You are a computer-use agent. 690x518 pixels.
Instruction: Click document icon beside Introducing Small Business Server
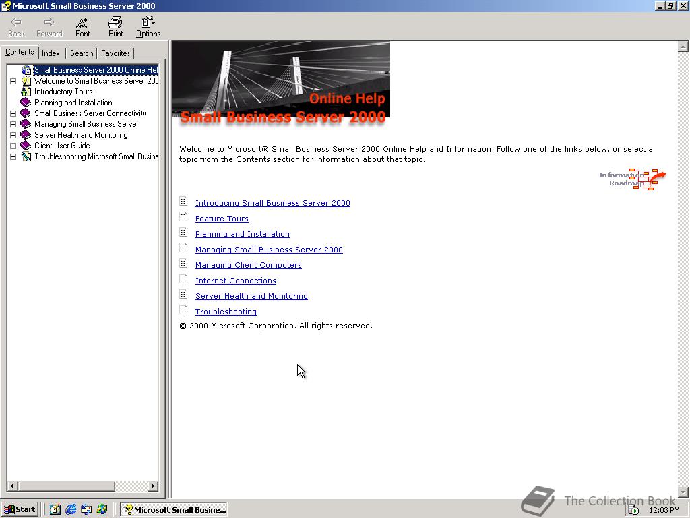coord(183,201)
